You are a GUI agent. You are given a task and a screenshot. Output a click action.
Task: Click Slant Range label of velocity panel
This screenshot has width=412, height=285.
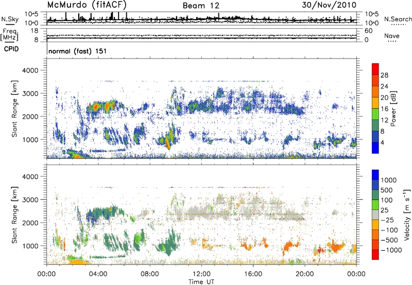click(14, 215)
